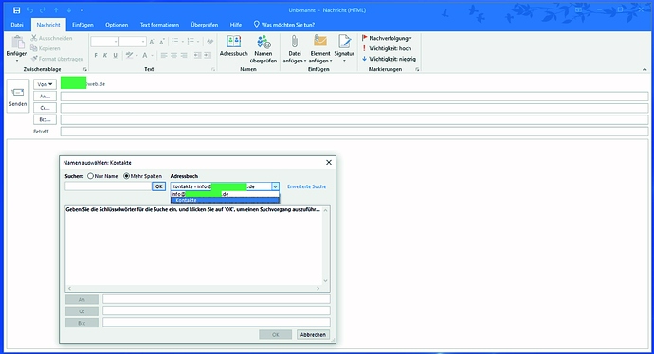Open the Adressbuch icon in ribbon
The image size is (654, 354).
pos(233,45)
